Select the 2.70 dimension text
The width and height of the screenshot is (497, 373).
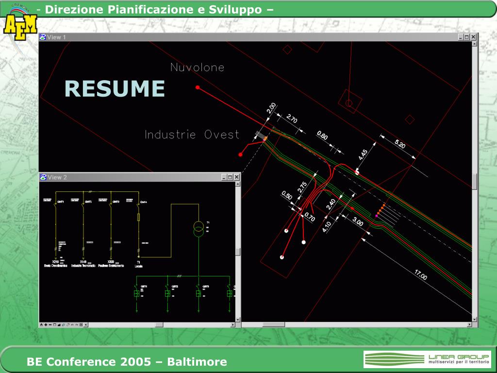pos(292,119)
